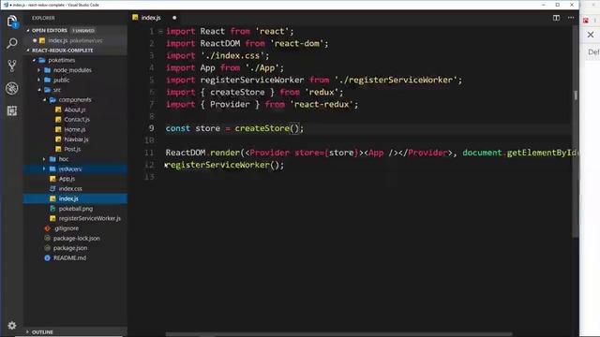
Task: Place cursor on line 9 createStore call
Action: 269,128
